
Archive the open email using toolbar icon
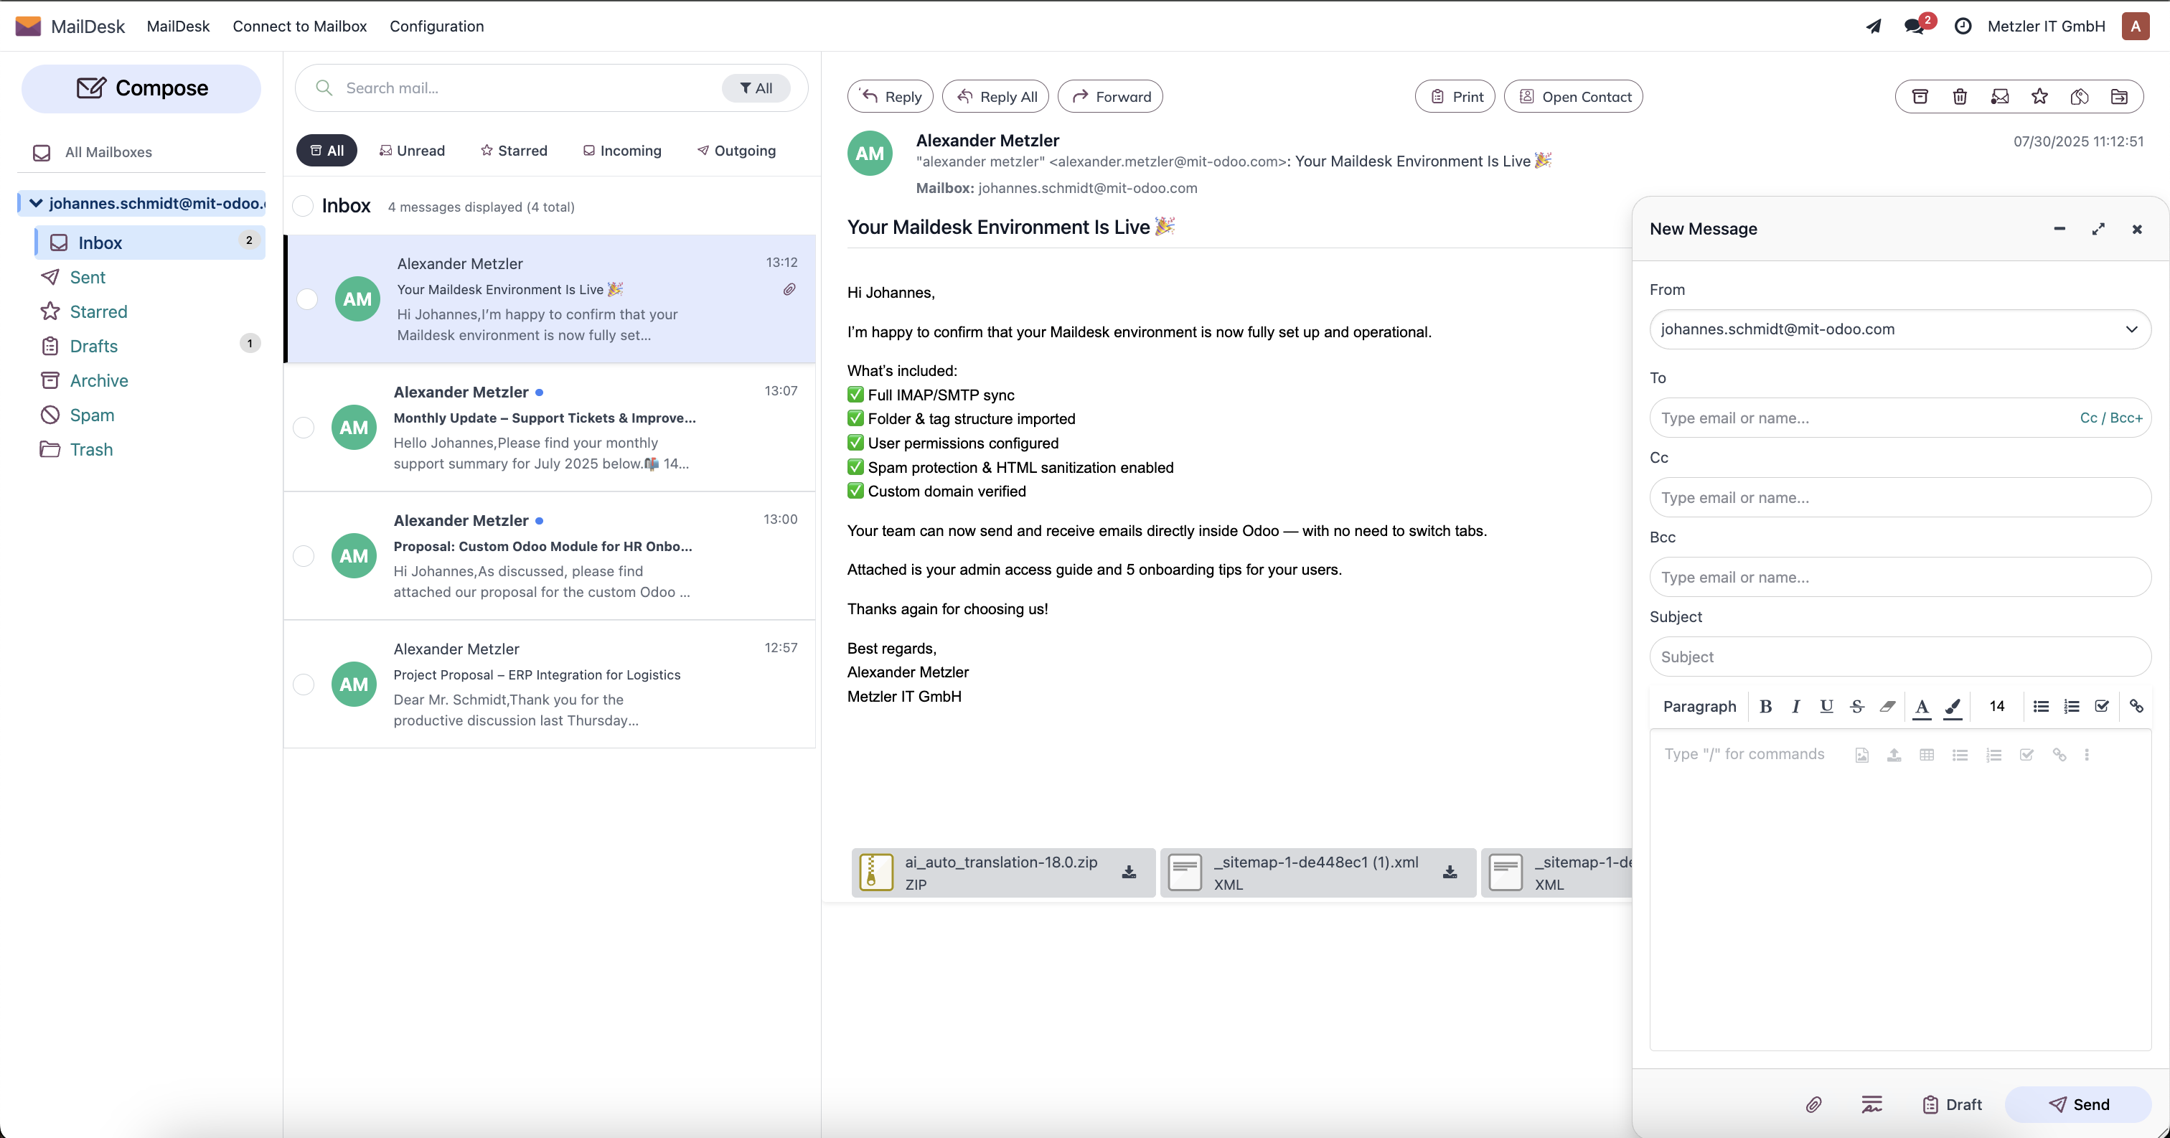(1920, 97)
